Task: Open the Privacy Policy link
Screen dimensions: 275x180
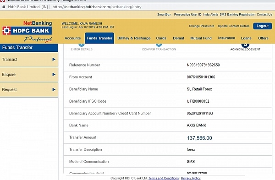Action: click(191, 178)
